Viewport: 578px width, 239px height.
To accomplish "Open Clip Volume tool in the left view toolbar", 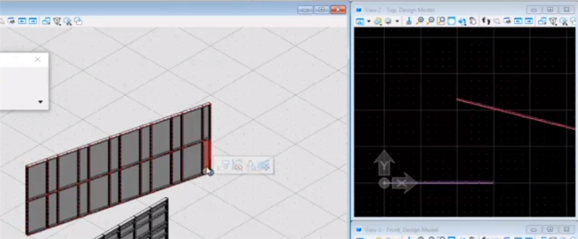I will [57, 21].
